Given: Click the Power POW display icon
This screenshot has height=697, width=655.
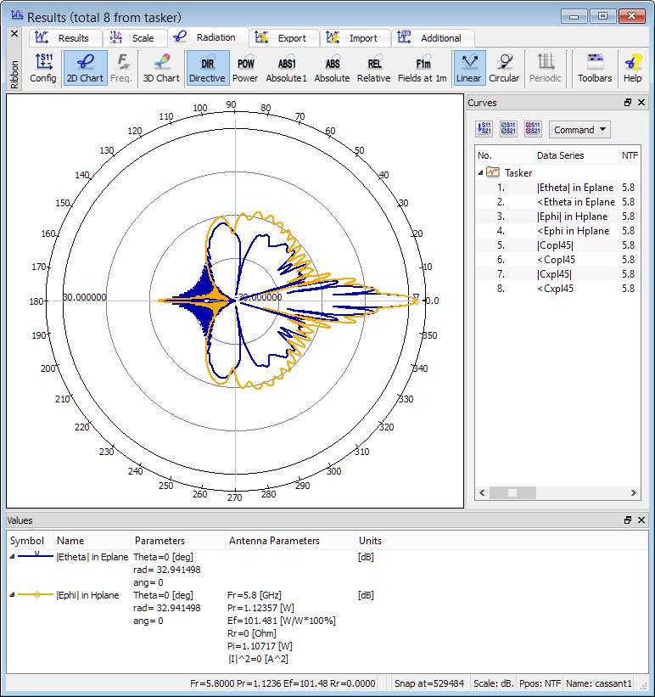Looking at the screenshot, I should pos(245,68).
